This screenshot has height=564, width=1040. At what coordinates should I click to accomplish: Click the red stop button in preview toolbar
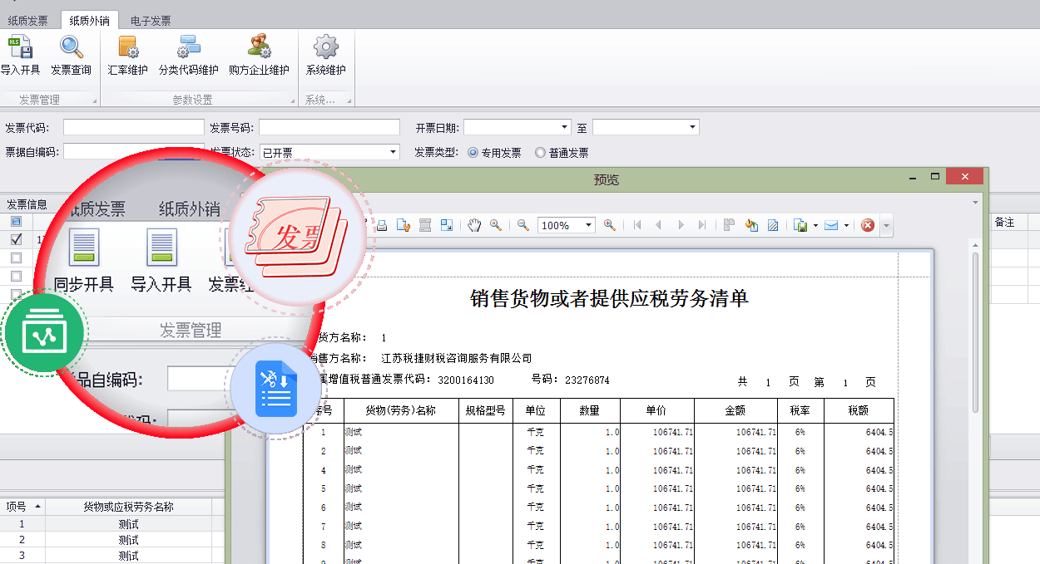[x=868, y=225]
